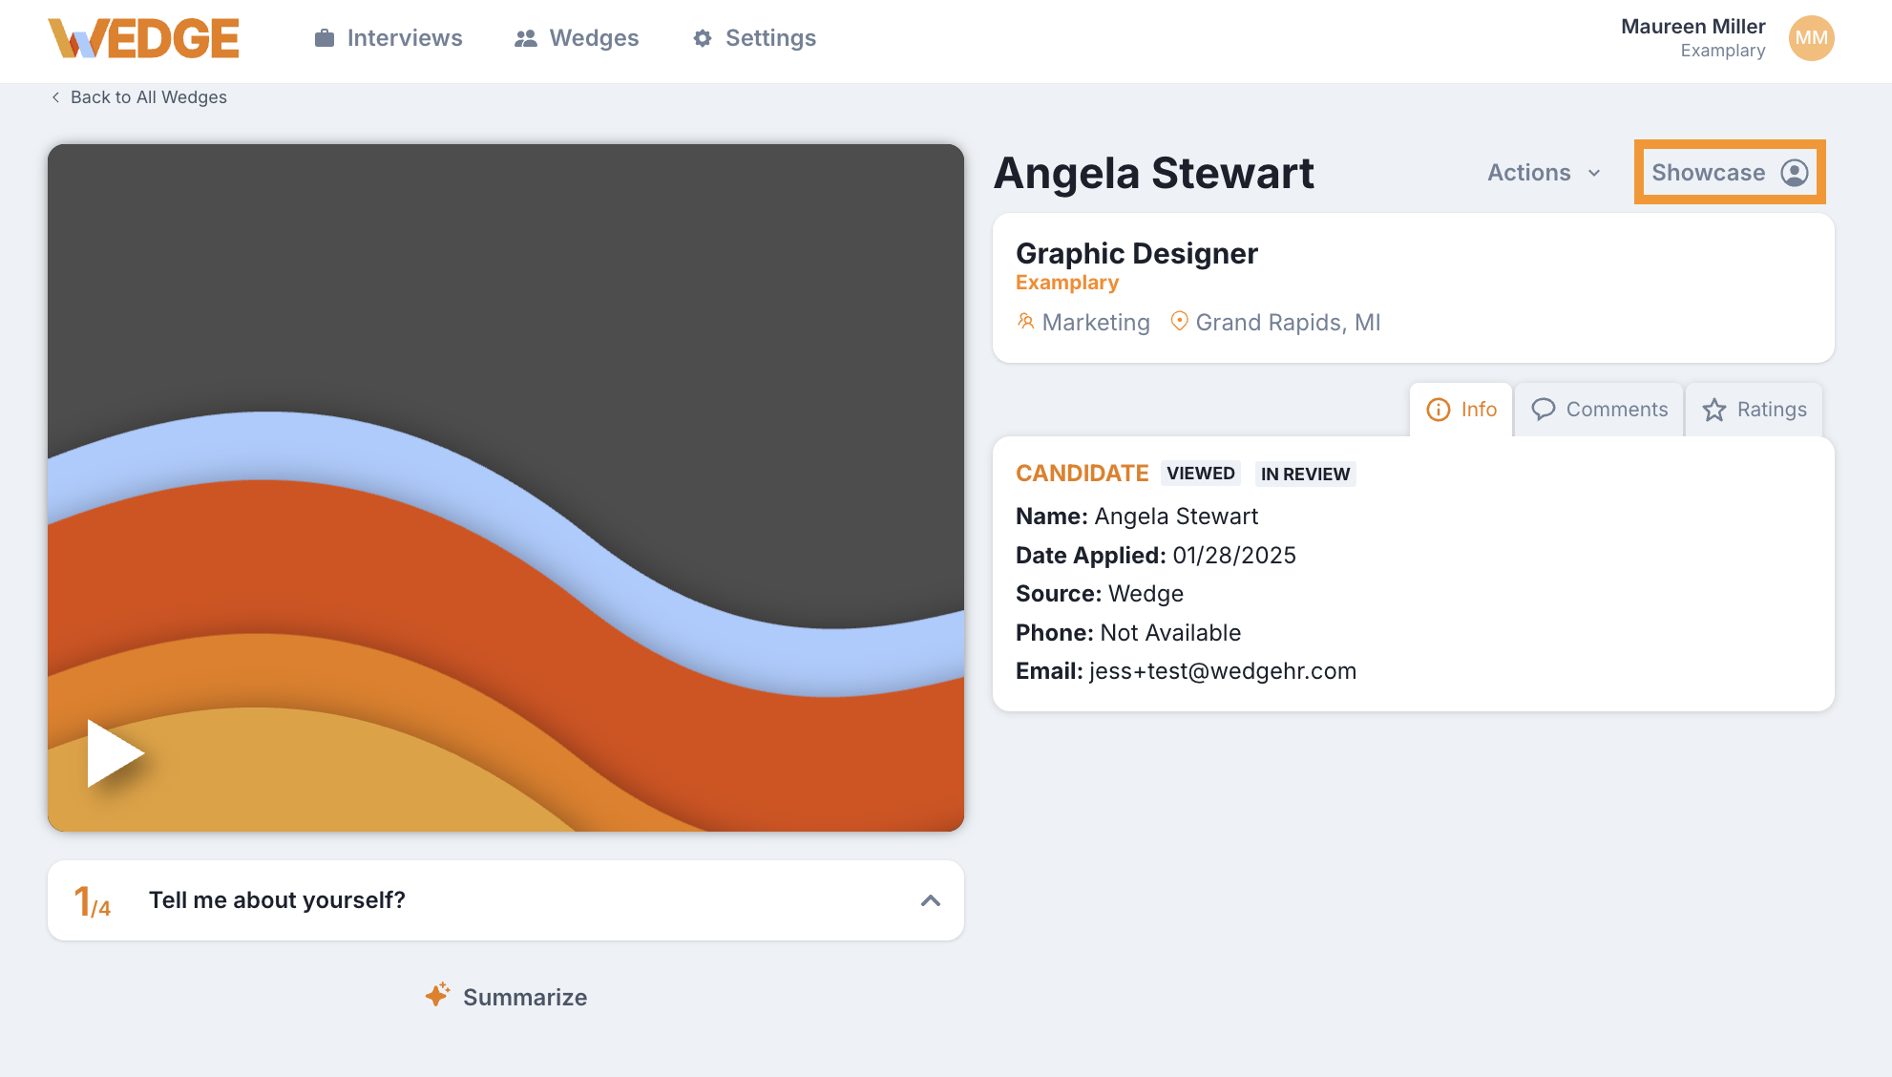
Task: Open the Actions dropdown
Action: (x=1544, y=173)
